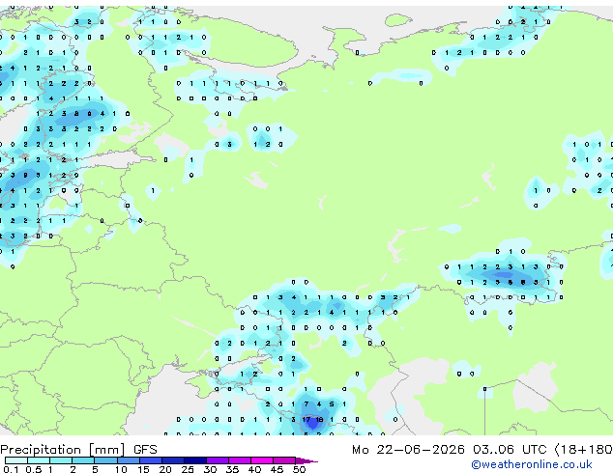Open the weatheronline.co.uk link
The width and height of the screenshot is (613, 473).
coord(532,464)
